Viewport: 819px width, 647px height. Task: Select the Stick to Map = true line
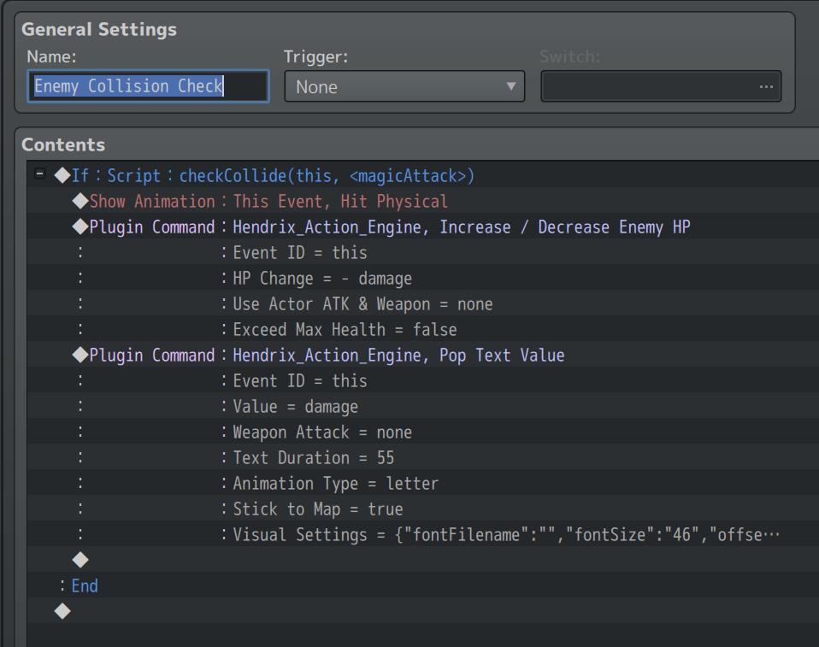tap(423, 508)
